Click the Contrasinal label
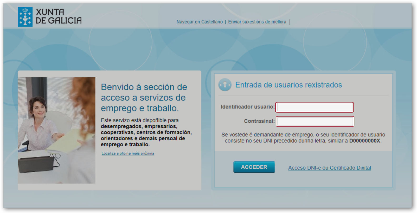The width and height of the screenshot is (417, 213). pyautogui.click(x=259, y=121)
